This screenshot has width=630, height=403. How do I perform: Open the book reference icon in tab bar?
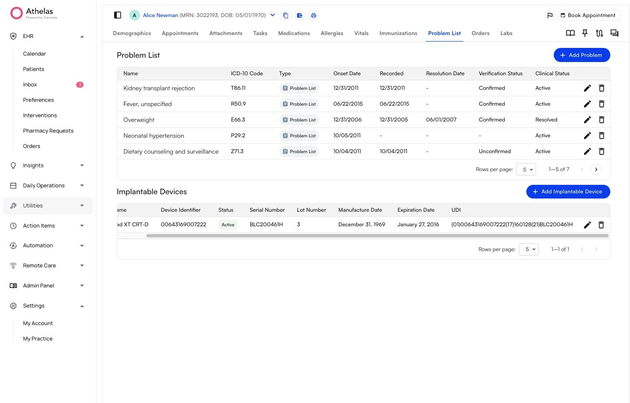pyautogui.click(x=570, y=33)
